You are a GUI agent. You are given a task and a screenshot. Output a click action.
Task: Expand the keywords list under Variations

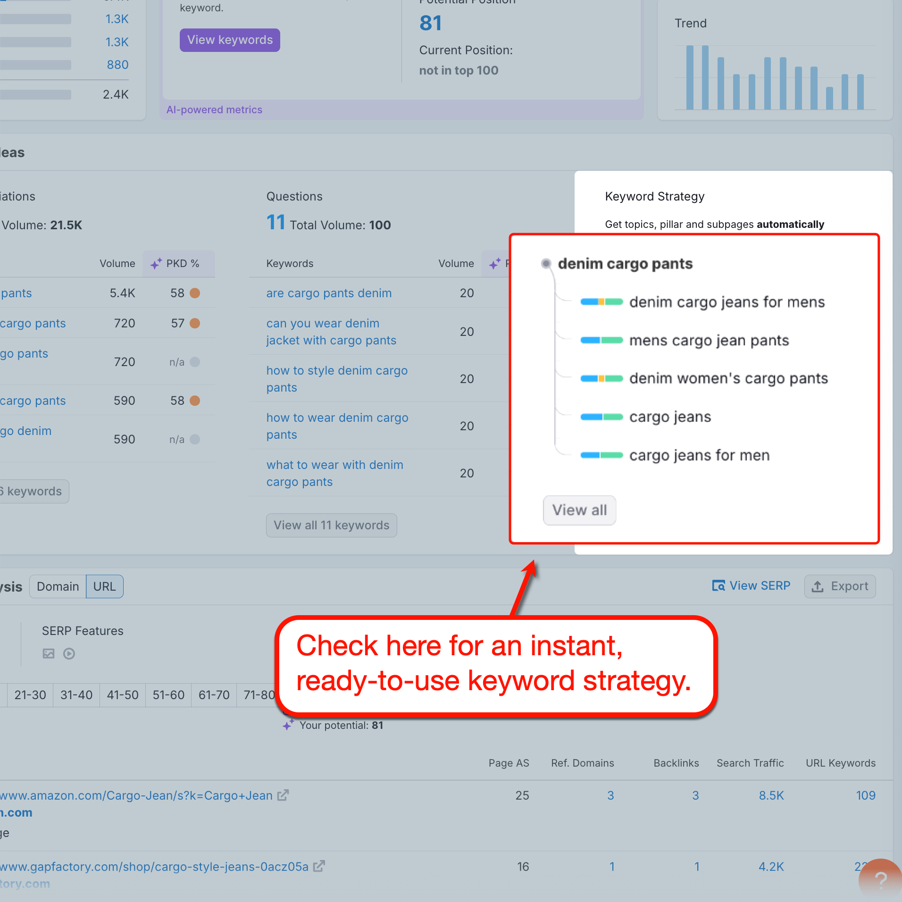33,491
